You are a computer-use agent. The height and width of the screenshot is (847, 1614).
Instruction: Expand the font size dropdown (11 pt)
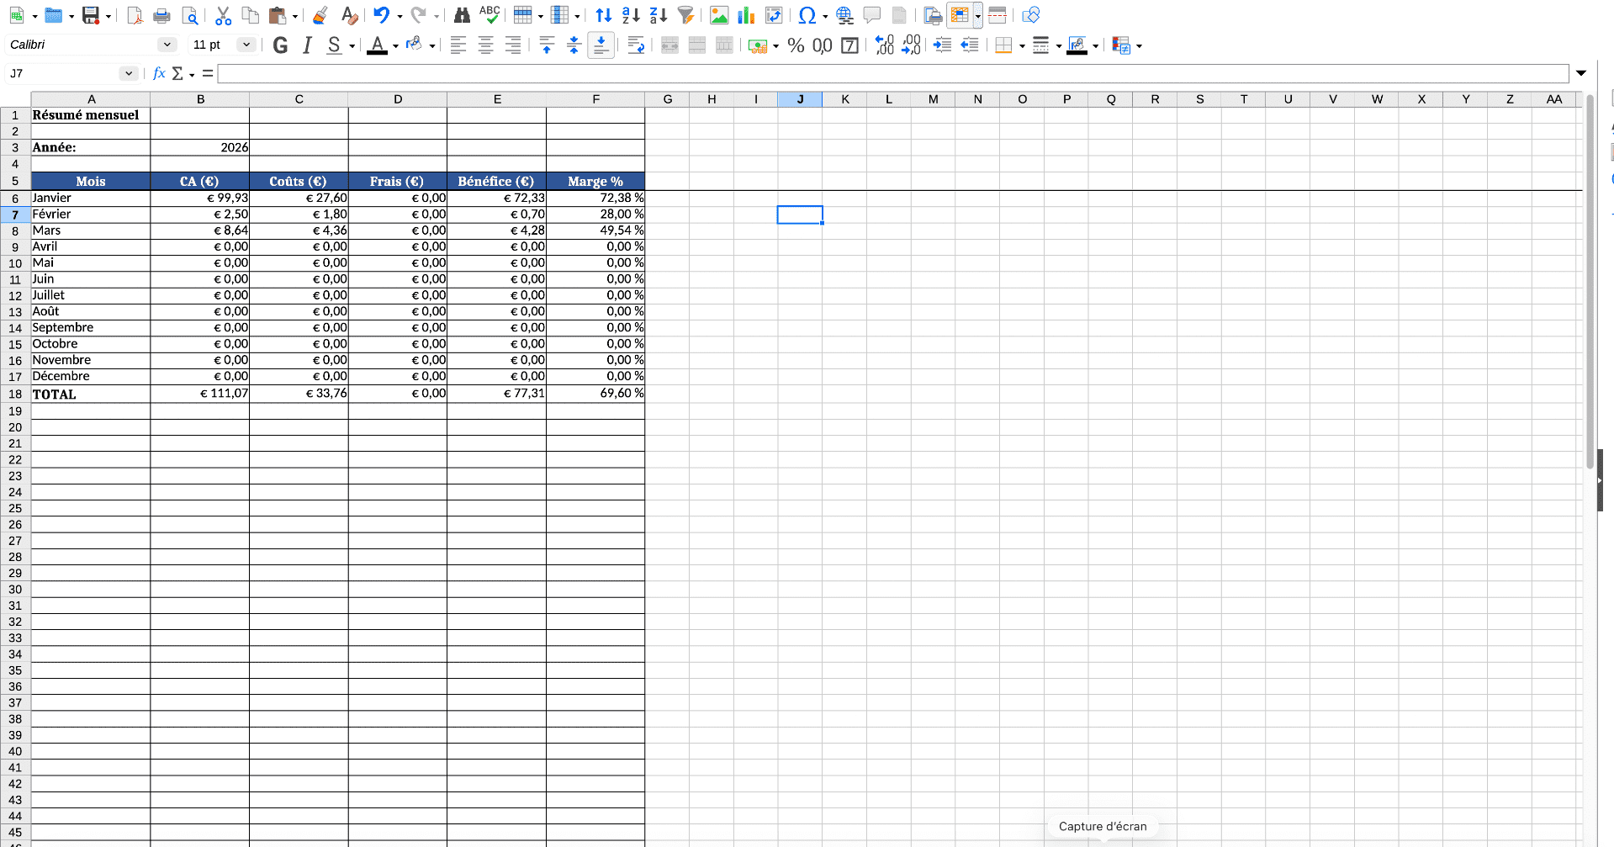pos(246,45)
